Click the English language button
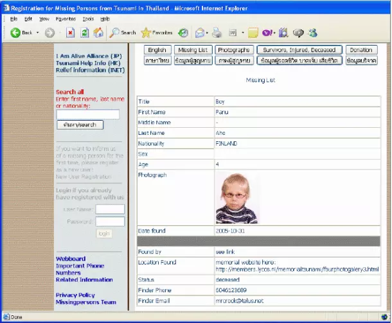The image size is (392, 323). [x=157, y=50]
